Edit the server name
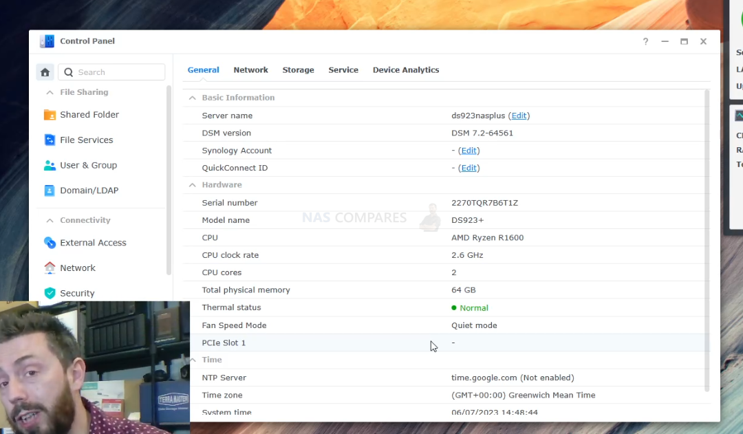Viewport: 743px width, 434px height. (519, 116)
